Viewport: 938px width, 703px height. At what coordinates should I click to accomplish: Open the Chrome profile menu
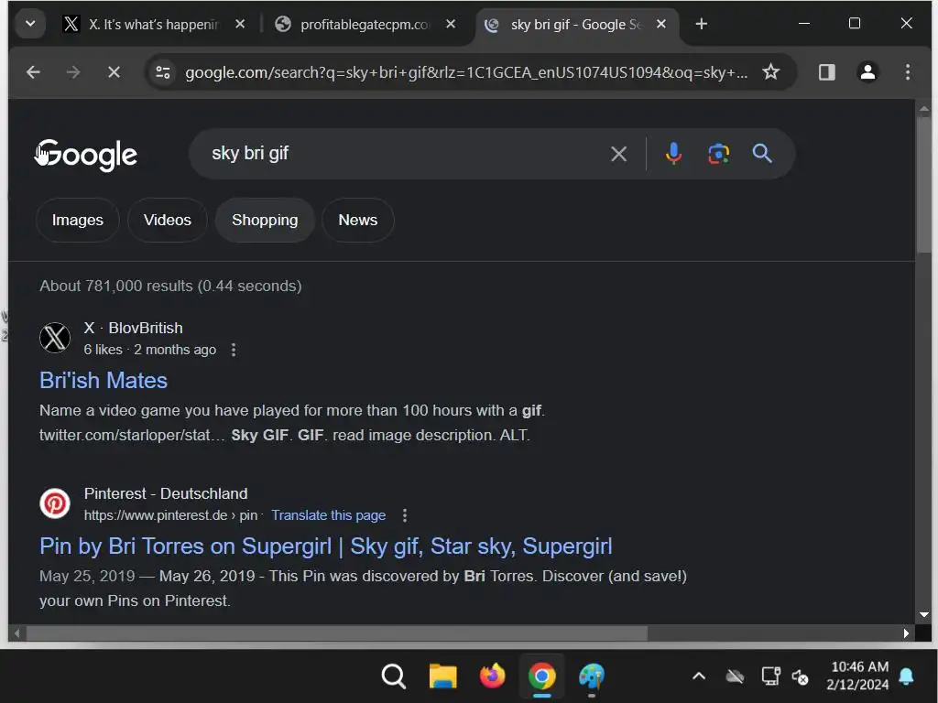867,72
